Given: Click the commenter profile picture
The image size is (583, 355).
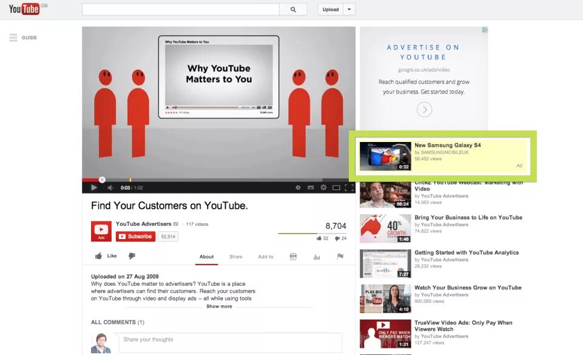Looking at the screenshot, I should [101, 343].
